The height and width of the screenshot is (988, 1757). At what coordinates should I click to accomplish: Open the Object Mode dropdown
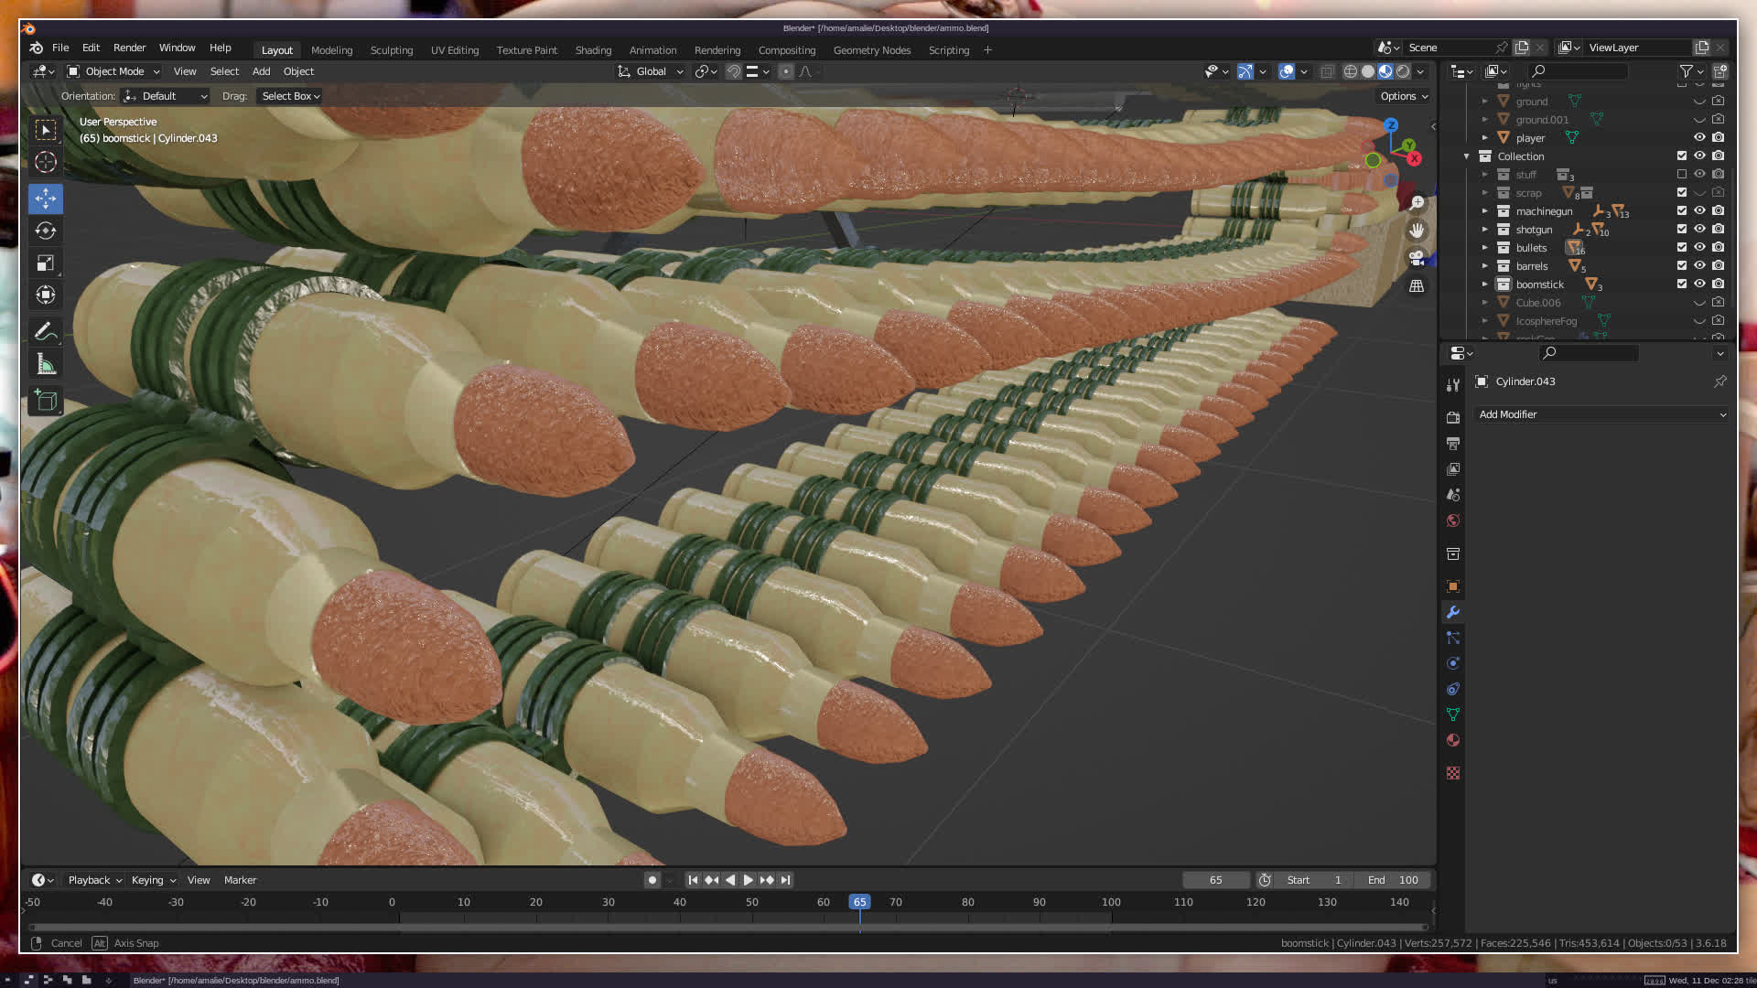coord(114,71)
